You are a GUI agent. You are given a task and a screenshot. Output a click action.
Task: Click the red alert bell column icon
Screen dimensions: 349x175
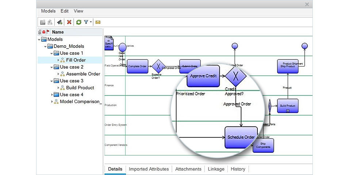click(44, 32)
